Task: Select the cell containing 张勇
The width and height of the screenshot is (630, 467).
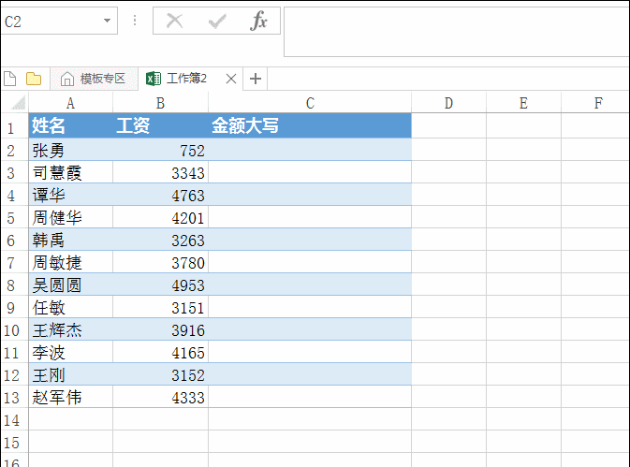Action: click(x=71, y=150)
